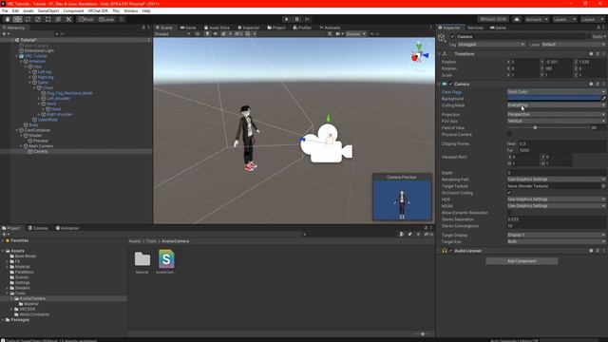Click the Add Component button
The image size is (608, 342).
click(522, 261)
